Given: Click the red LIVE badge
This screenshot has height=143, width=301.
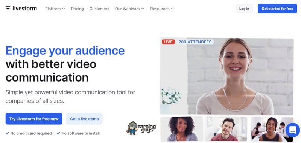Looking at the screenshot, I should 168,42.
